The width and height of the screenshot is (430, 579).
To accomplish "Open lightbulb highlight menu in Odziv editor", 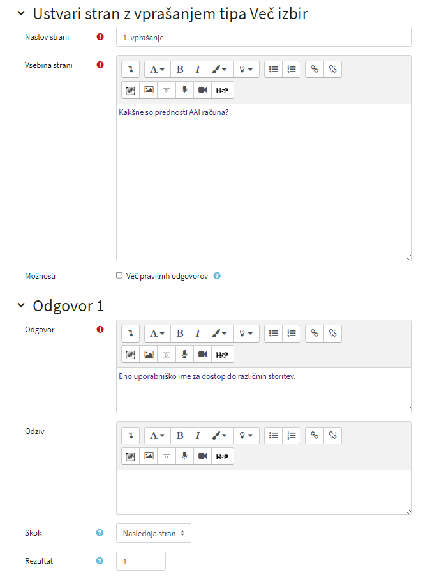I will pyautogui.click(x=246, y=435).
